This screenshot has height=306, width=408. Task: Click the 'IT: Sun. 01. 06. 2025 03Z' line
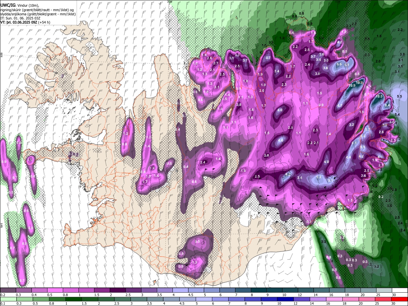point(20,18)
